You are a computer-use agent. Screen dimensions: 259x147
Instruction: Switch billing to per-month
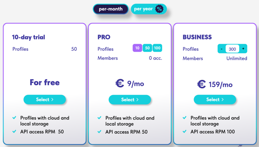(x=111, y=9)
